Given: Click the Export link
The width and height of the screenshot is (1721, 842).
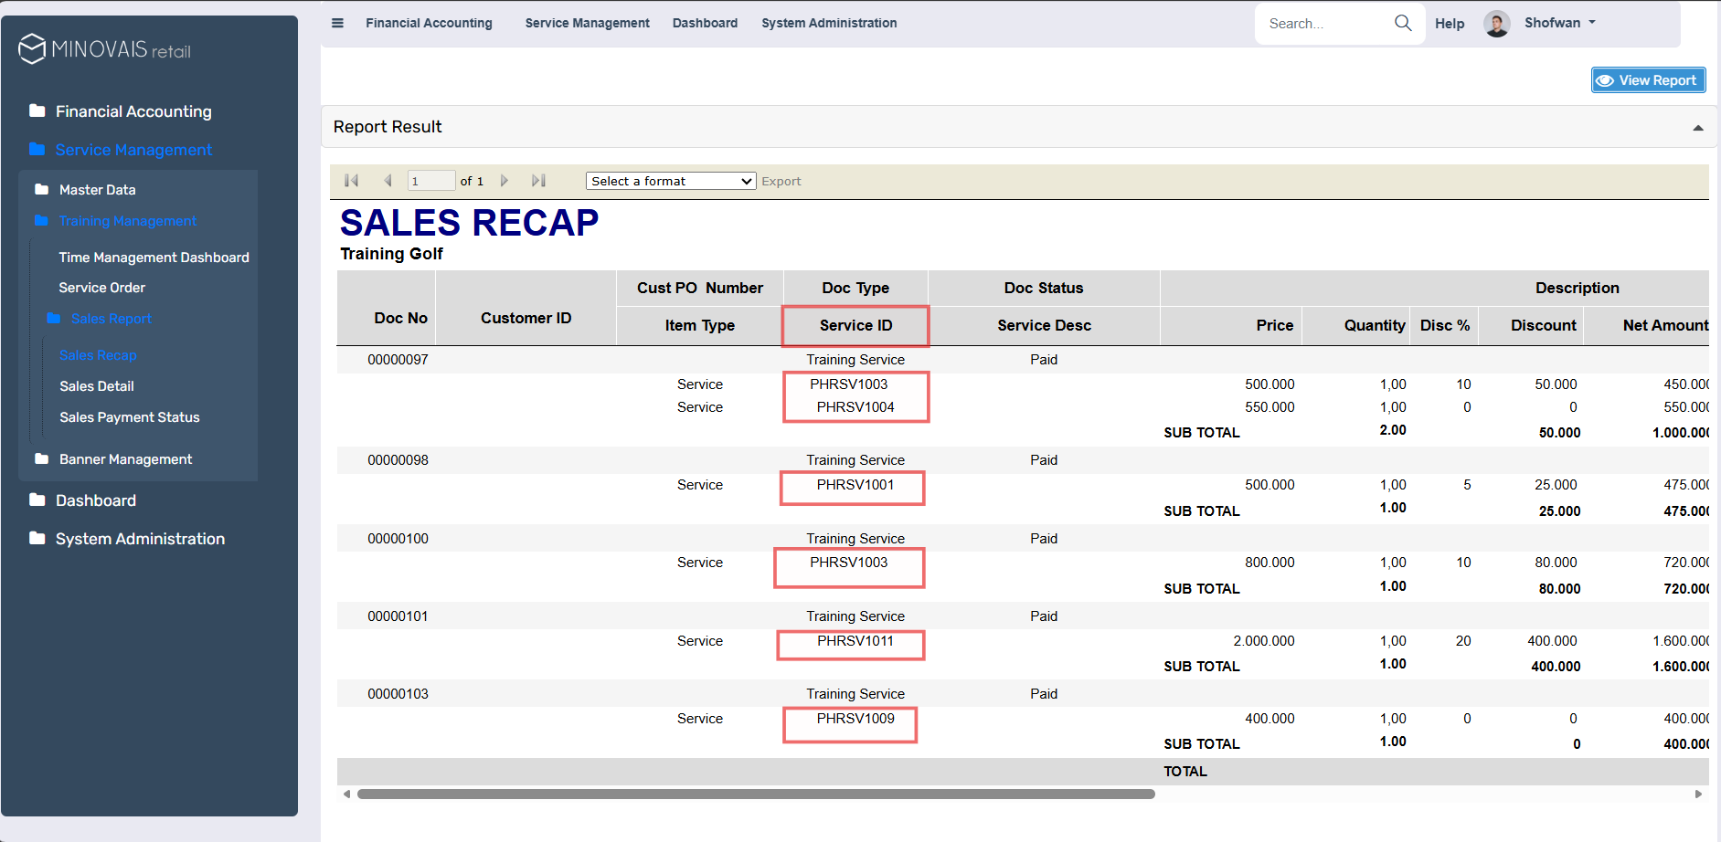Looking at the screenshot, I should pyautogui.click(x=781, y=182).
